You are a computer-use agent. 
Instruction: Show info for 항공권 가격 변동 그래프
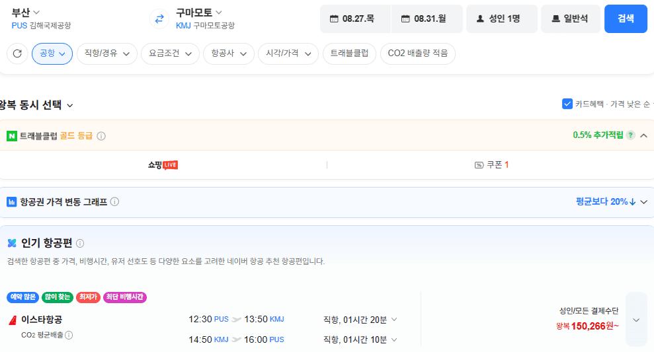click(x=114, y=201)
